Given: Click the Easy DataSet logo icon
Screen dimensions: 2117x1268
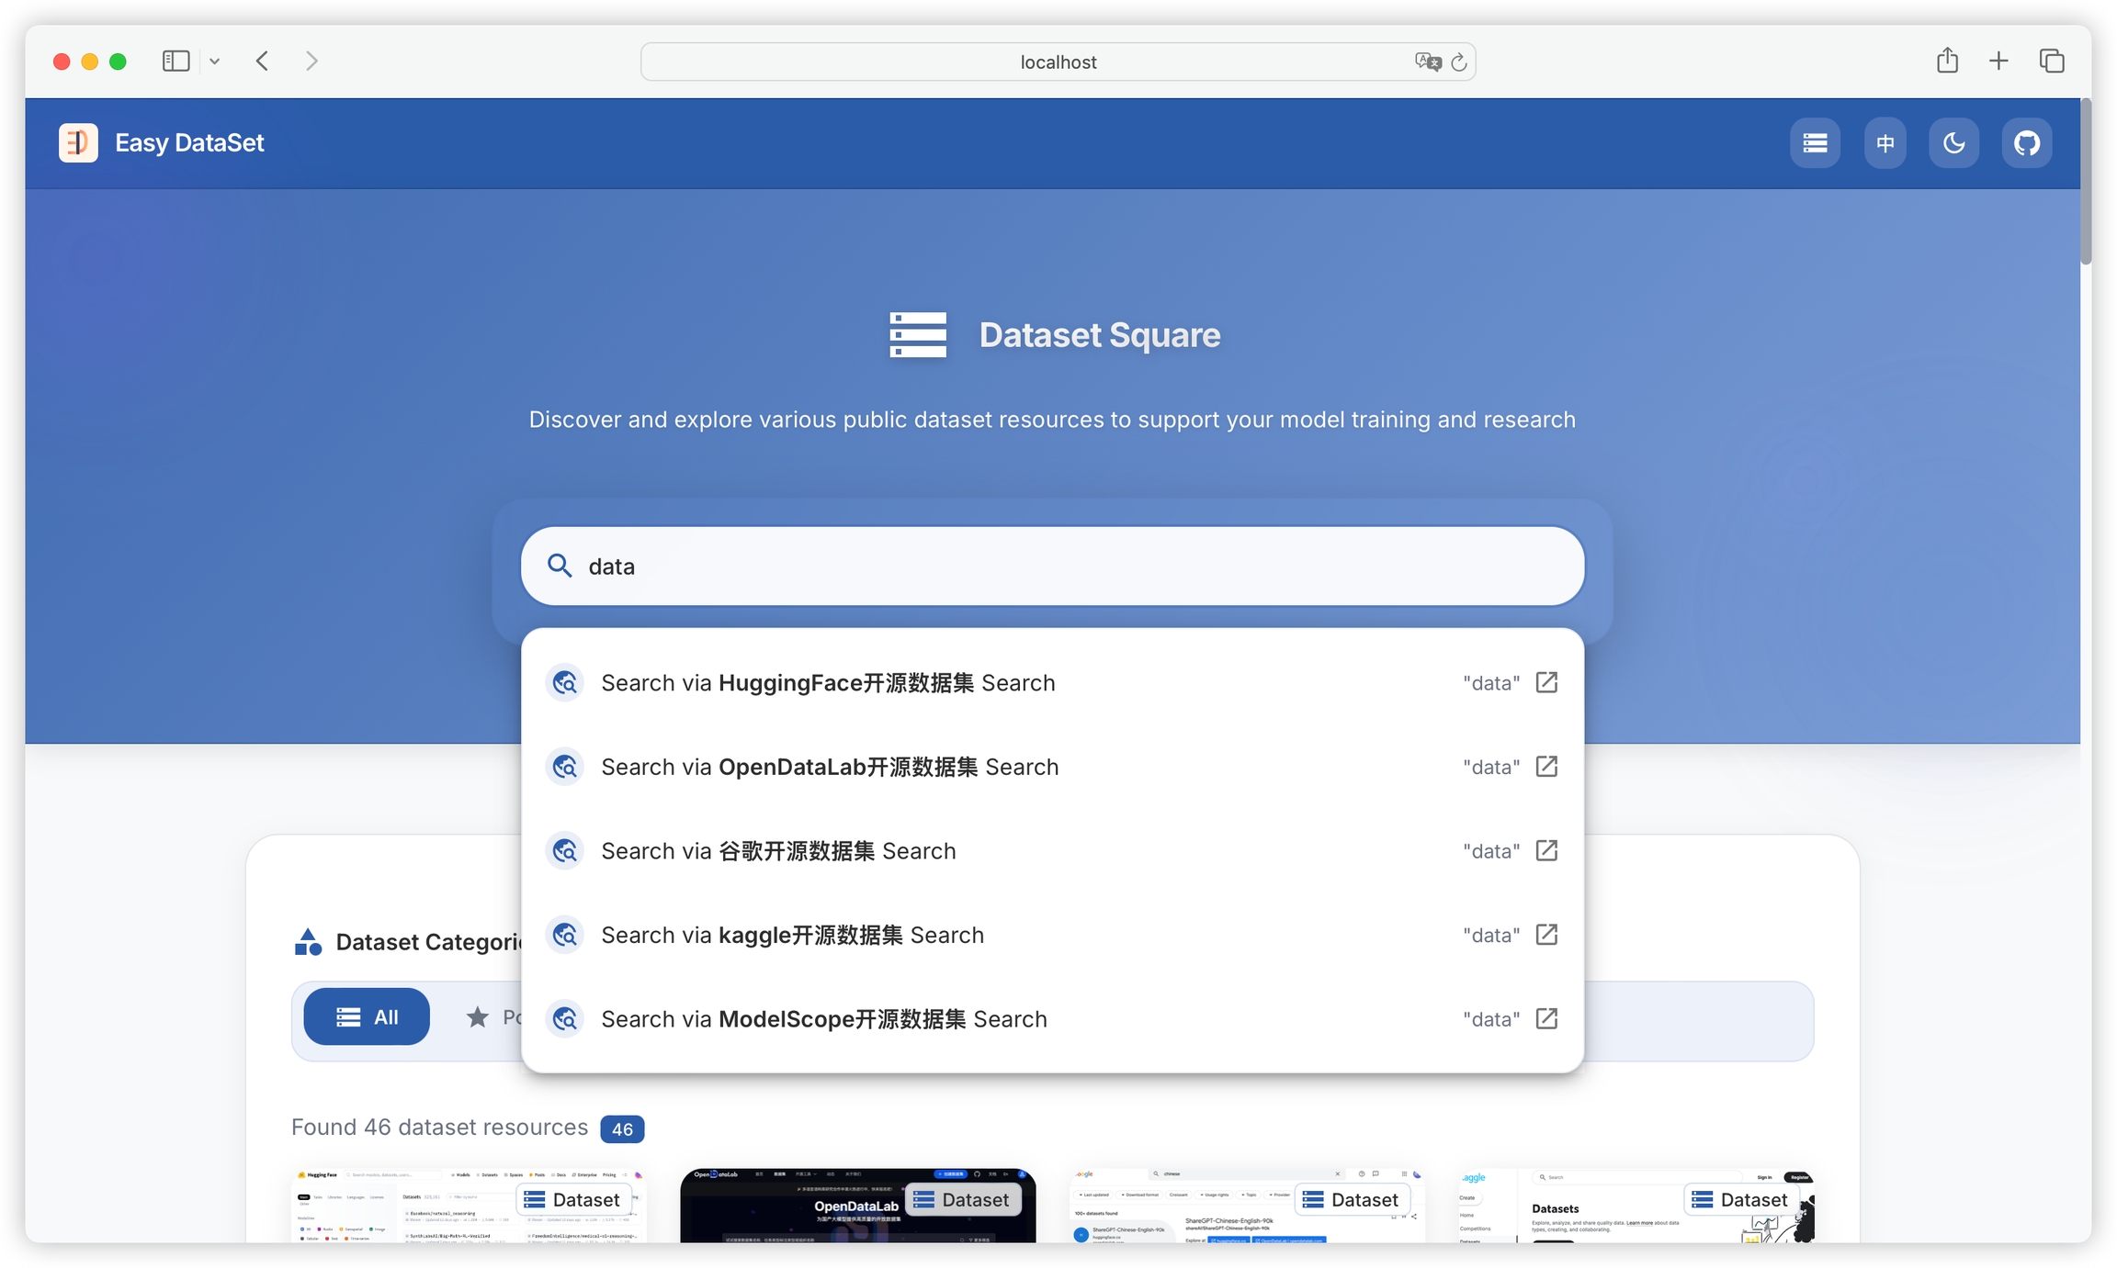Looking at the screenshot, I should (x=78, y=143).
